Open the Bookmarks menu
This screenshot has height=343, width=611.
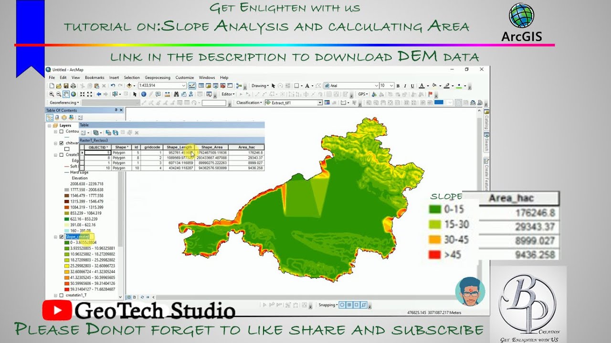[95, 77]
